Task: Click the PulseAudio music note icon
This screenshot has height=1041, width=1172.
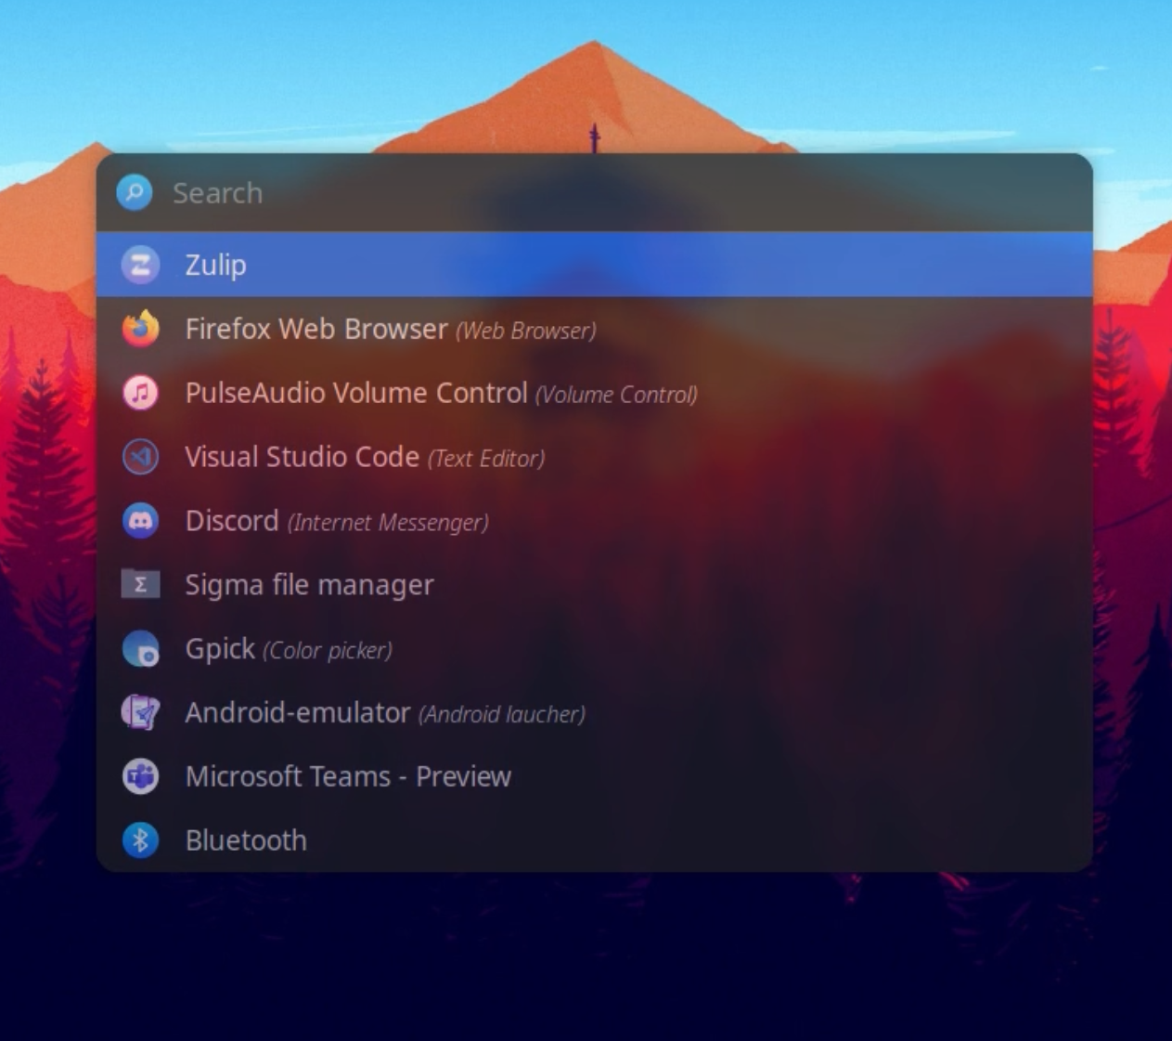Action: click(140, 393)
